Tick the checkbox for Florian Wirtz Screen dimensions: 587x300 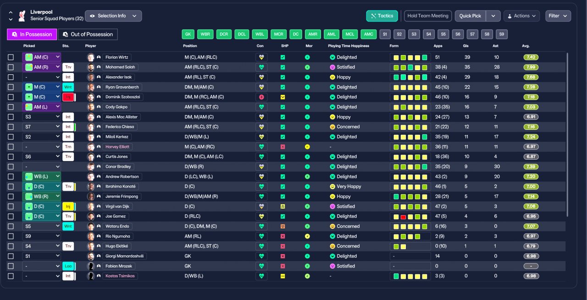tap(11, 57)
